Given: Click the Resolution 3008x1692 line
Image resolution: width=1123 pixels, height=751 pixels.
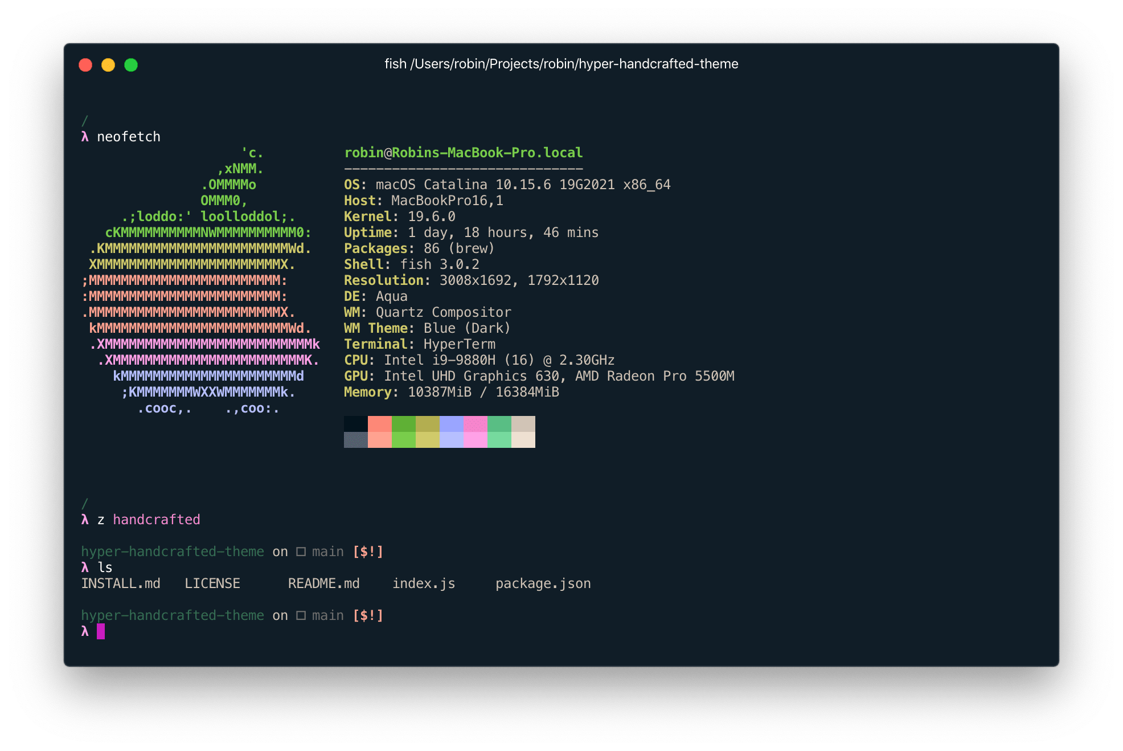Looking at the screenshot, I should pyautogui.click(x=471, y=280).
